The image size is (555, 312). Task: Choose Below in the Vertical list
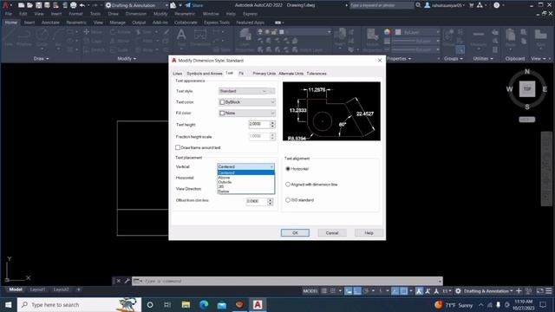[246, 192]
